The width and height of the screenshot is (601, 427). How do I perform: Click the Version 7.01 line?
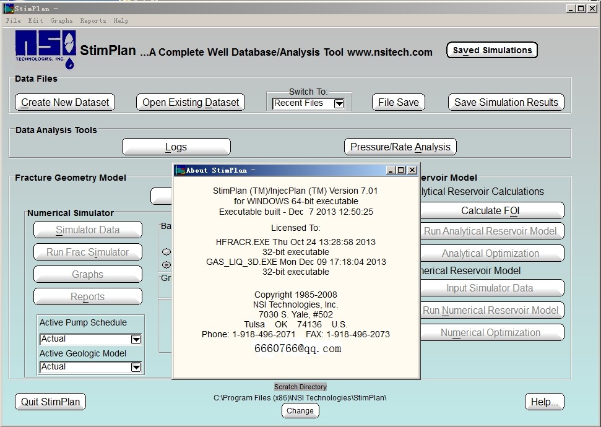[295, 191]
